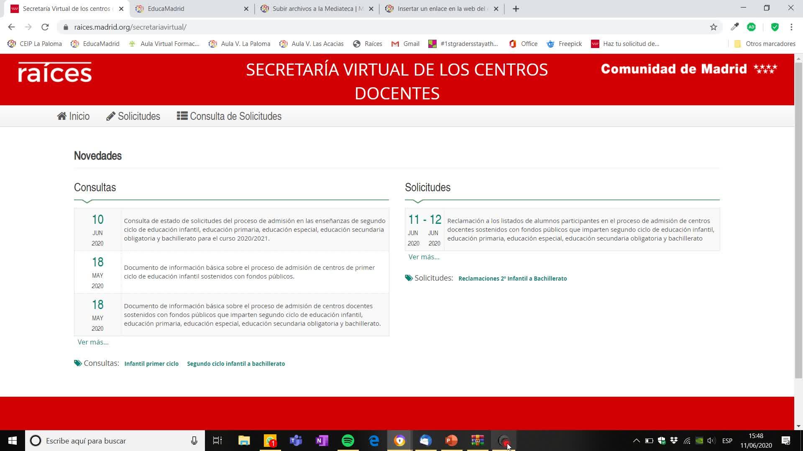Click the Windows search box
Screen dimensions: 803x451
(x=113, y=441)
